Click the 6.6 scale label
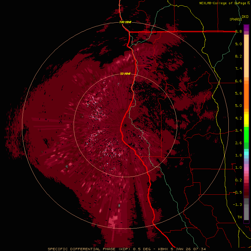The image size is (251, 251). click(x=238, y=81)
